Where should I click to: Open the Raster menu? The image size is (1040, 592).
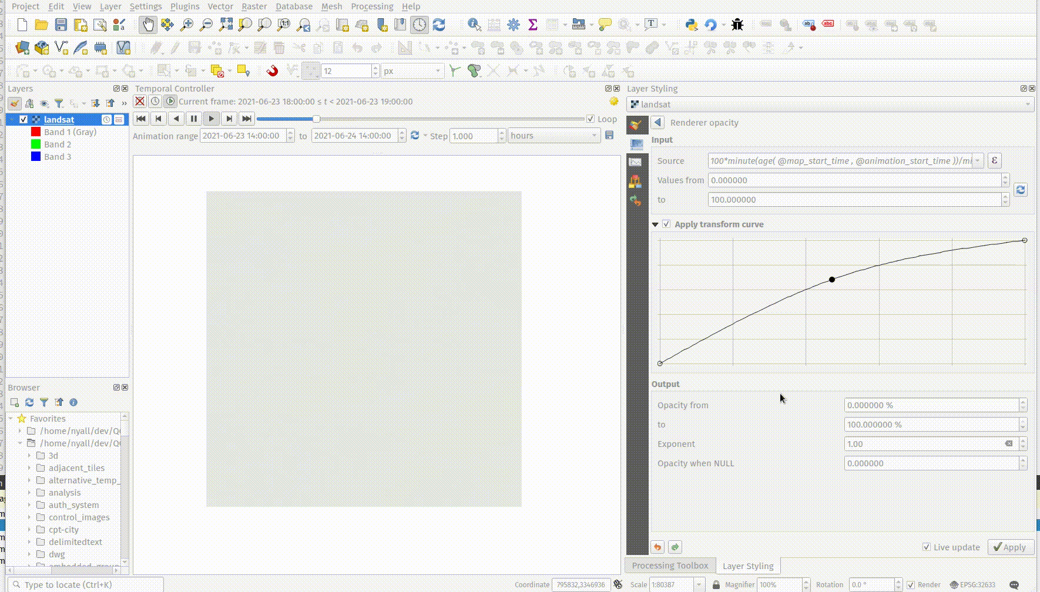point(254,6)
